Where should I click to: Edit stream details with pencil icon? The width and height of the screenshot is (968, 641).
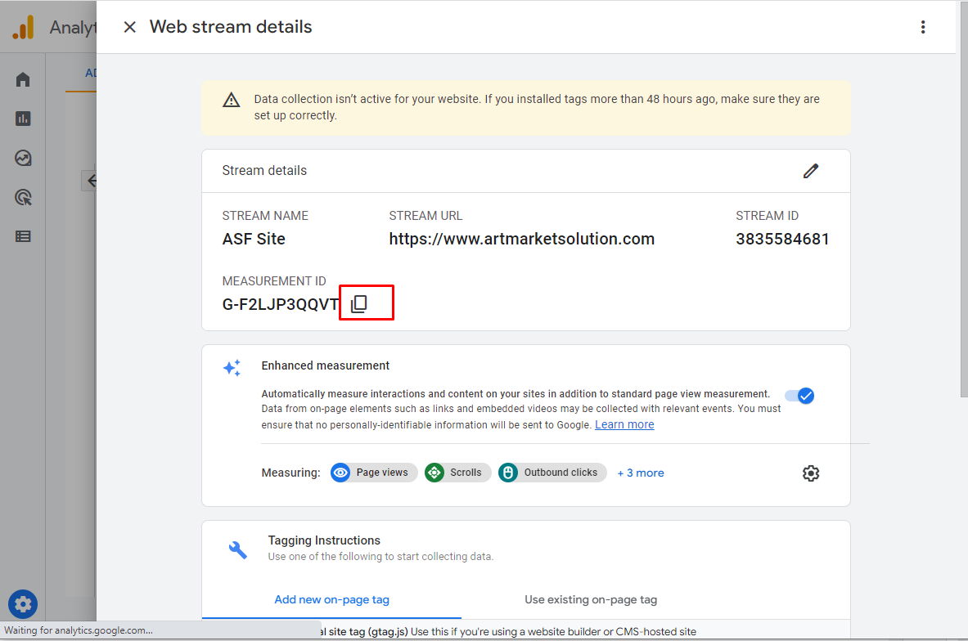(x=811, y=171)
